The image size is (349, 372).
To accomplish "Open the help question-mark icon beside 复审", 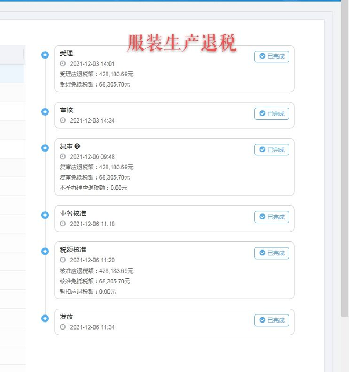I will (77, 146).
